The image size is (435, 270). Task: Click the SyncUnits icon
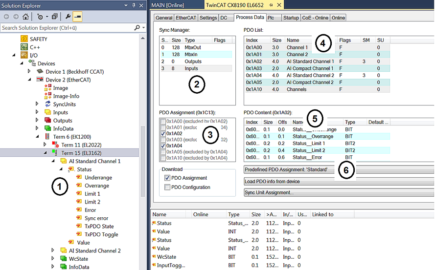tap(48, 104)
